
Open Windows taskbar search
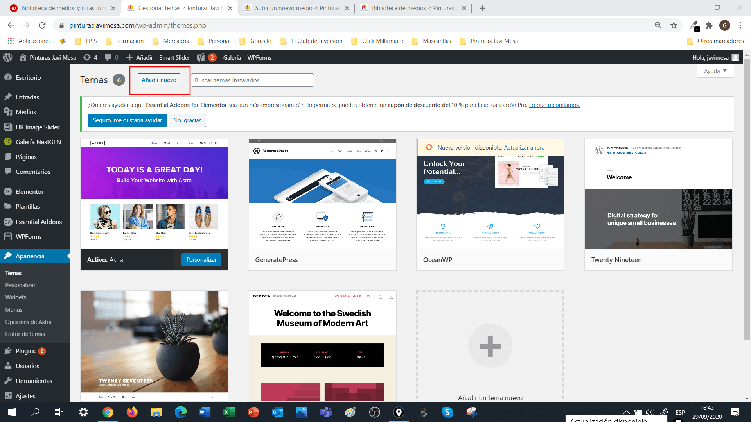pos(35,412)
